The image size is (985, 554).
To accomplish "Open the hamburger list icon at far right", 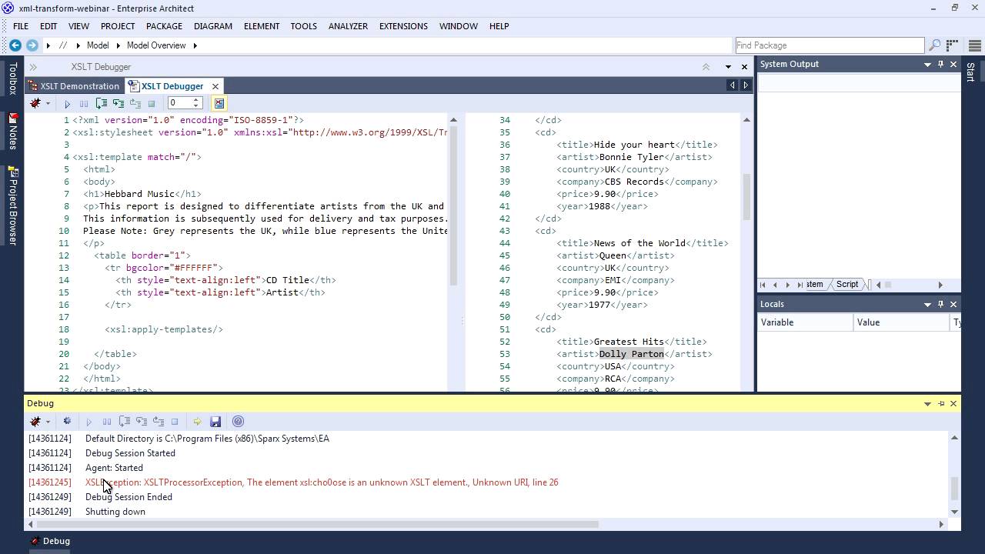I will [974, 45].
